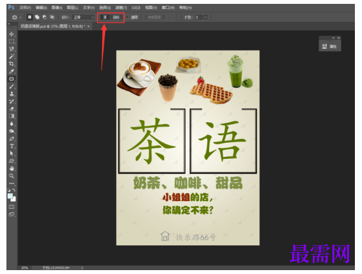Select the Eraser tool
The height and width of the screenshot is (274, 362).
click(12, 109)
